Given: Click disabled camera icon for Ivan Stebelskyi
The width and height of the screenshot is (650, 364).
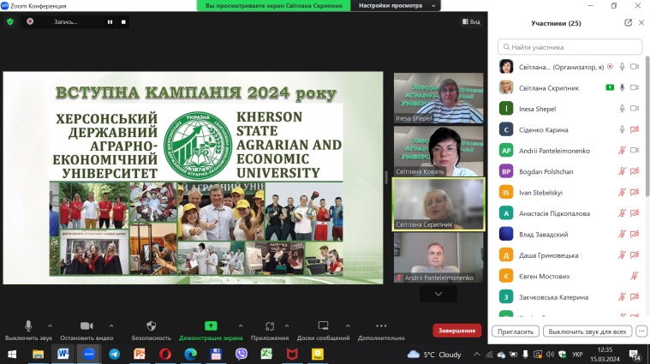Looking at the screenshot, I should [635, 193].
